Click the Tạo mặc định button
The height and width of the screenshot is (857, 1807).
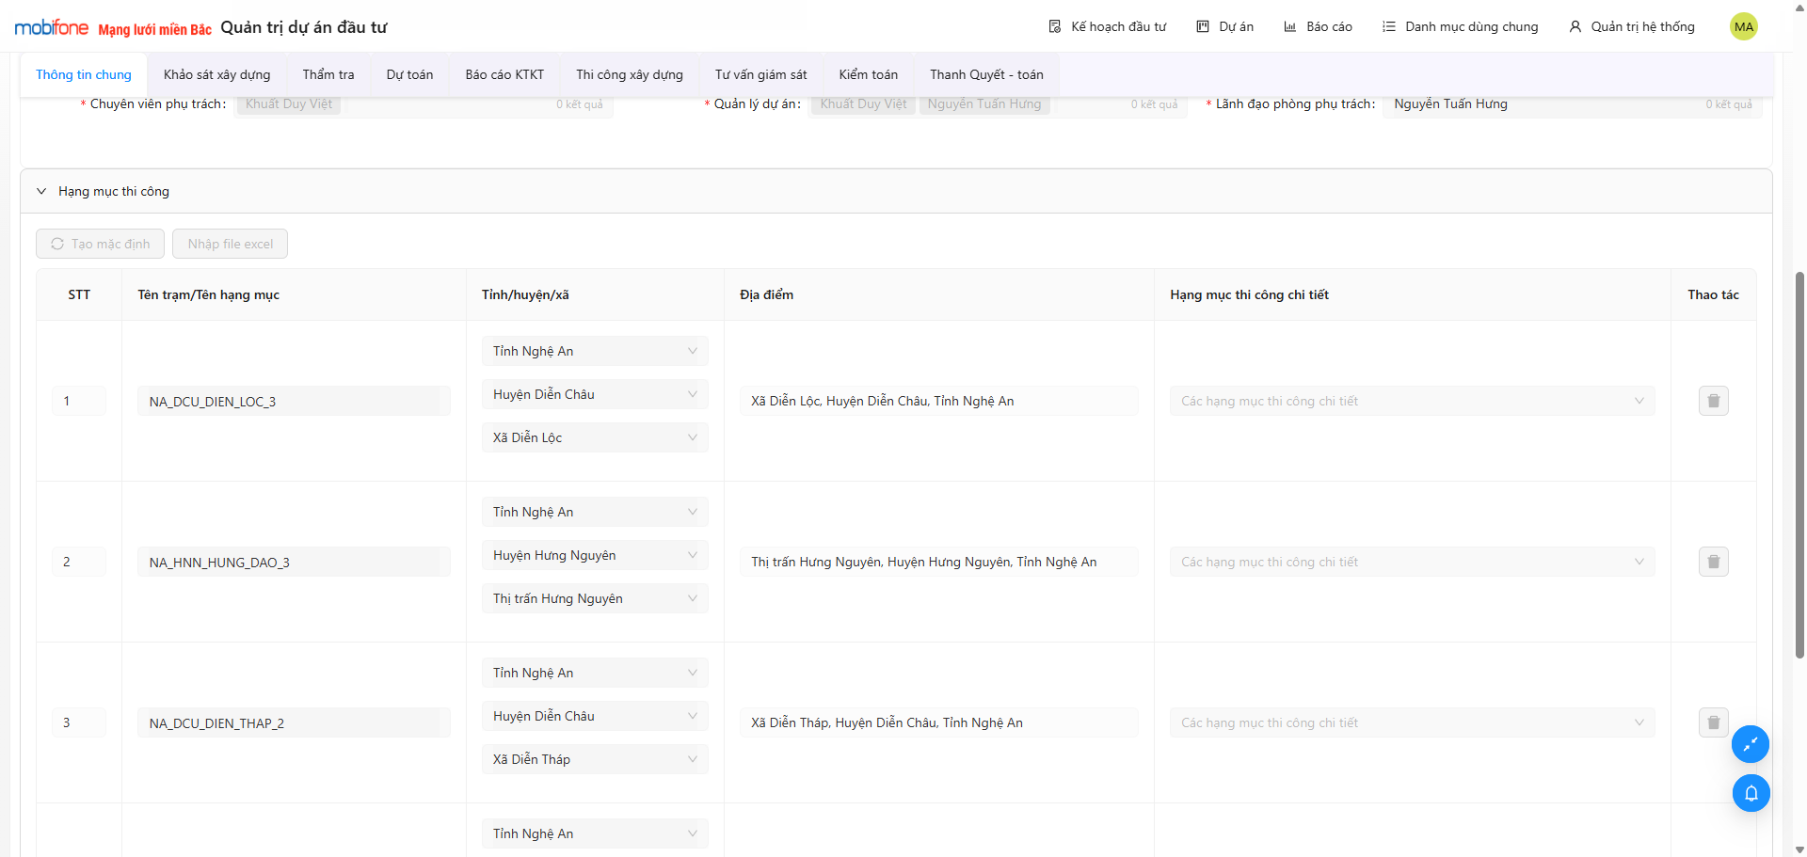point(100,244)
